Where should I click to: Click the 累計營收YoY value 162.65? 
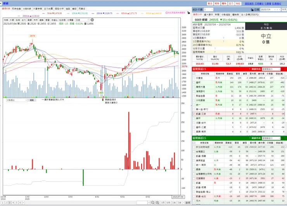tap(200, 64)
